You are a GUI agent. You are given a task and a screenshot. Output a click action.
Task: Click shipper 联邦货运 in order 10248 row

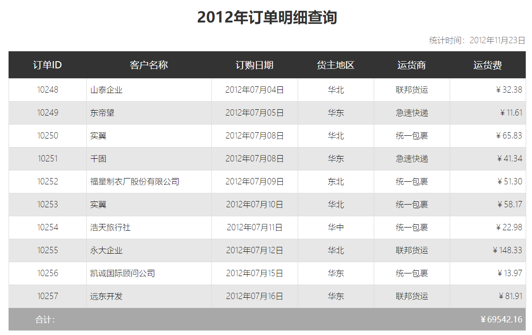(412, 90)
